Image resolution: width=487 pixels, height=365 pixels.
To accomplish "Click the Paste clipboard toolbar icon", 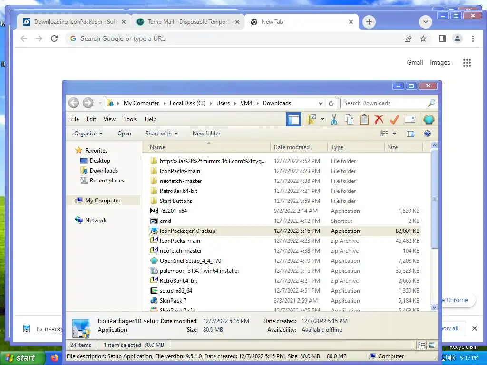I will coord(364,119).
